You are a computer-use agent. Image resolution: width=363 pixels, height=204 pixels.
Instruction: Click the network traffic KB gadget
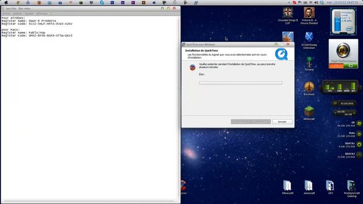(x=345, y=113)
